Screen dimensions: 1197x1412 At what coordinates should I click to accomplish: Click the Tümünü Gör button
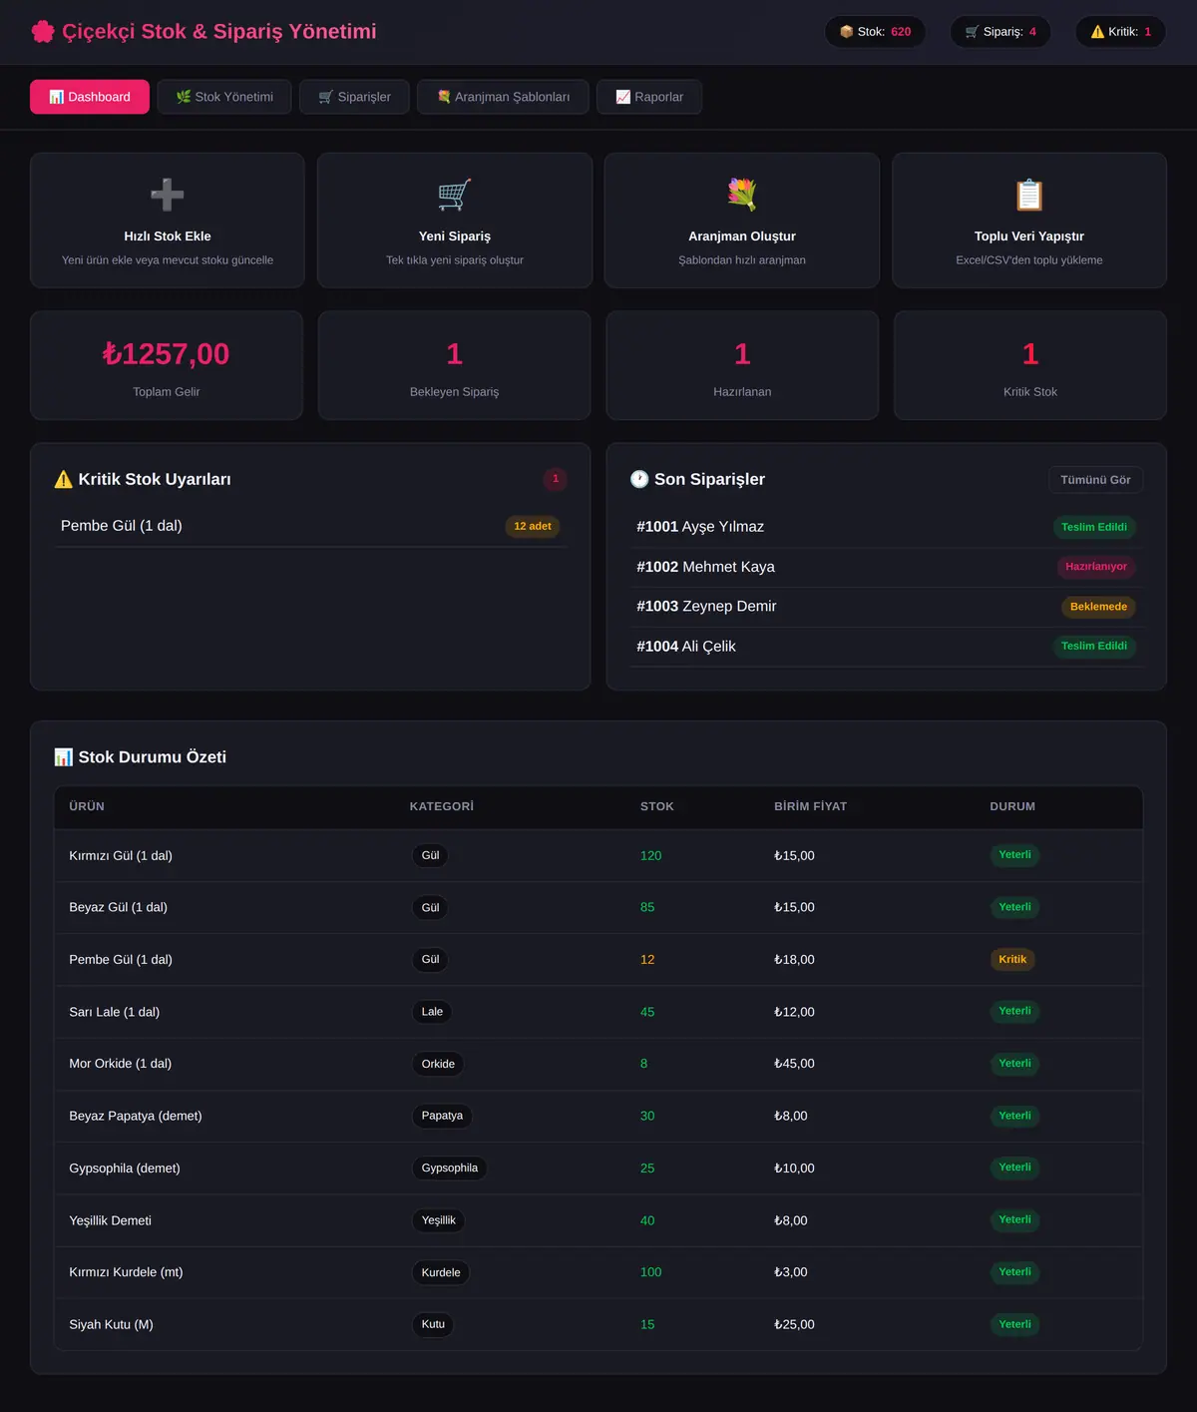tap(1095, 480)
